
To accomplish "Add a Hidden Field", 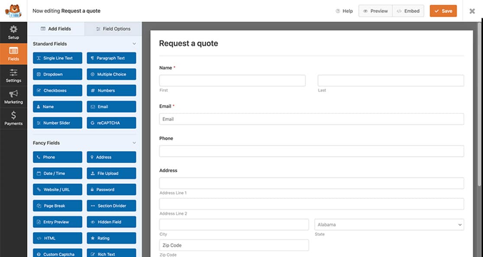I will pyautogui.click(x=112, y=222).
